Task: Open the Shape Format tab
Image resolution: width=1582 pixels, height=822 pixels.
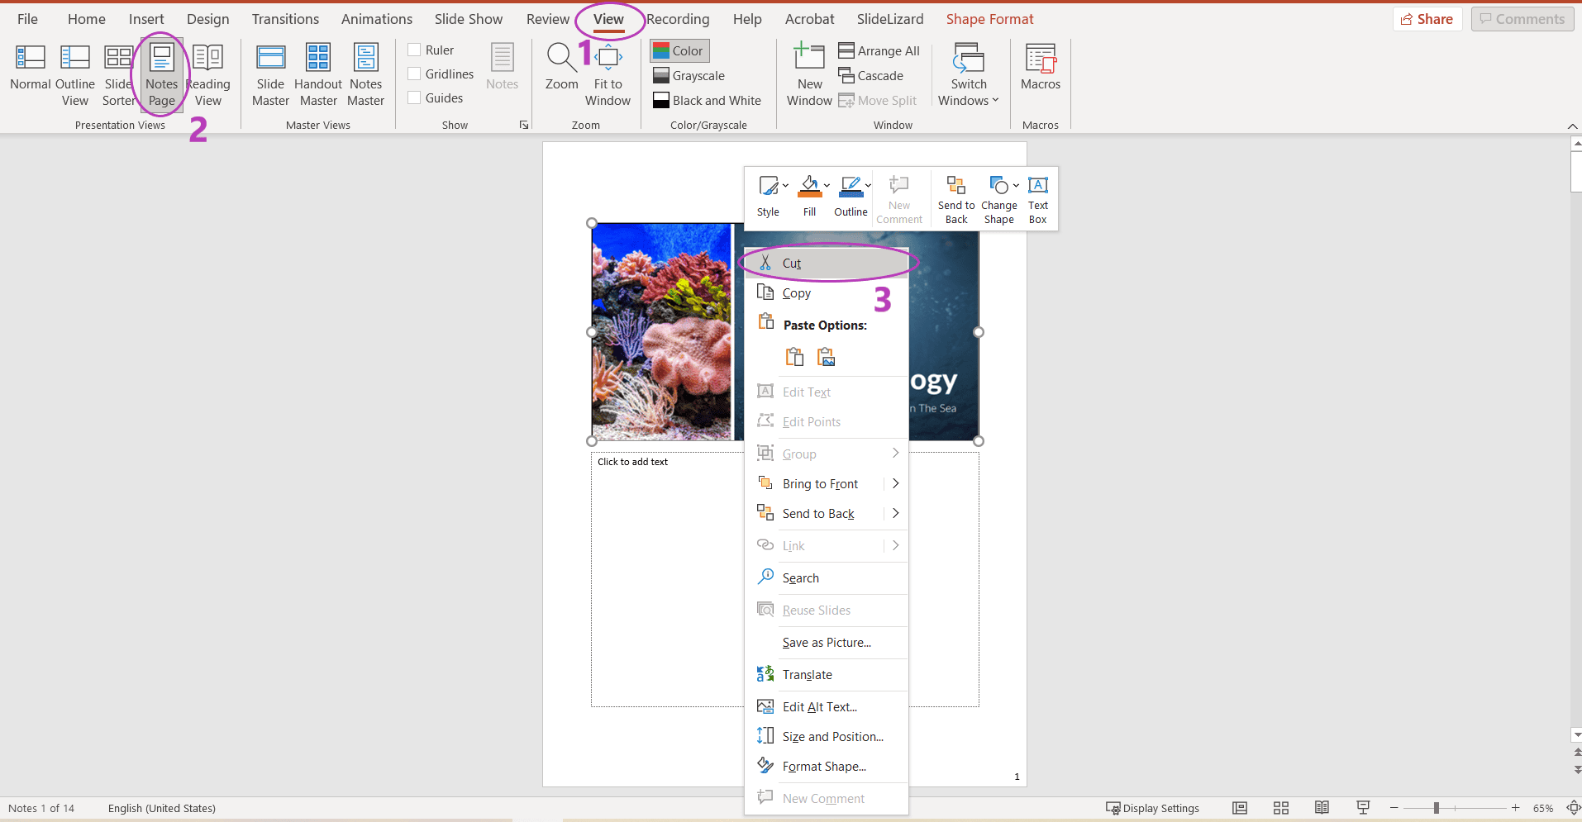Action: pos(989,19)
